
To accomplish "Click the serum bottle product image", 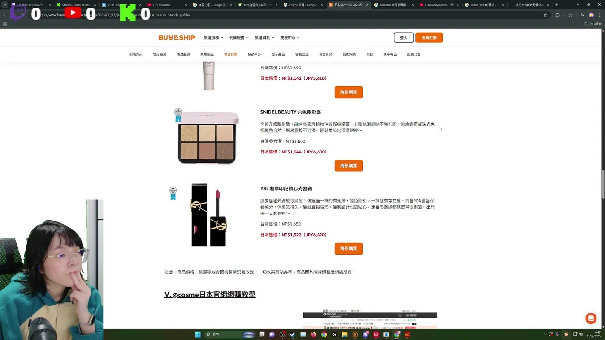I will (x=208, y=76).
